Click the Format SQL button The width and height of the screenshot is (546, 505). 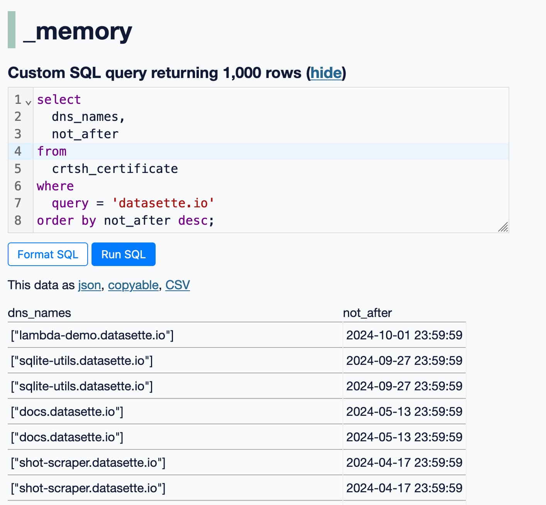tap(48, 254)
